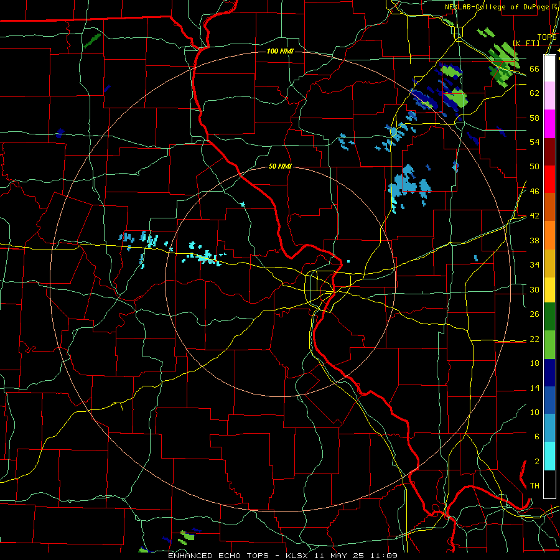Image resolution: width=560 pixels, height=560 pixels.
Task: Click the black TH threshold legend swatch
Action: pyautogui.click(x=549, y=484)
